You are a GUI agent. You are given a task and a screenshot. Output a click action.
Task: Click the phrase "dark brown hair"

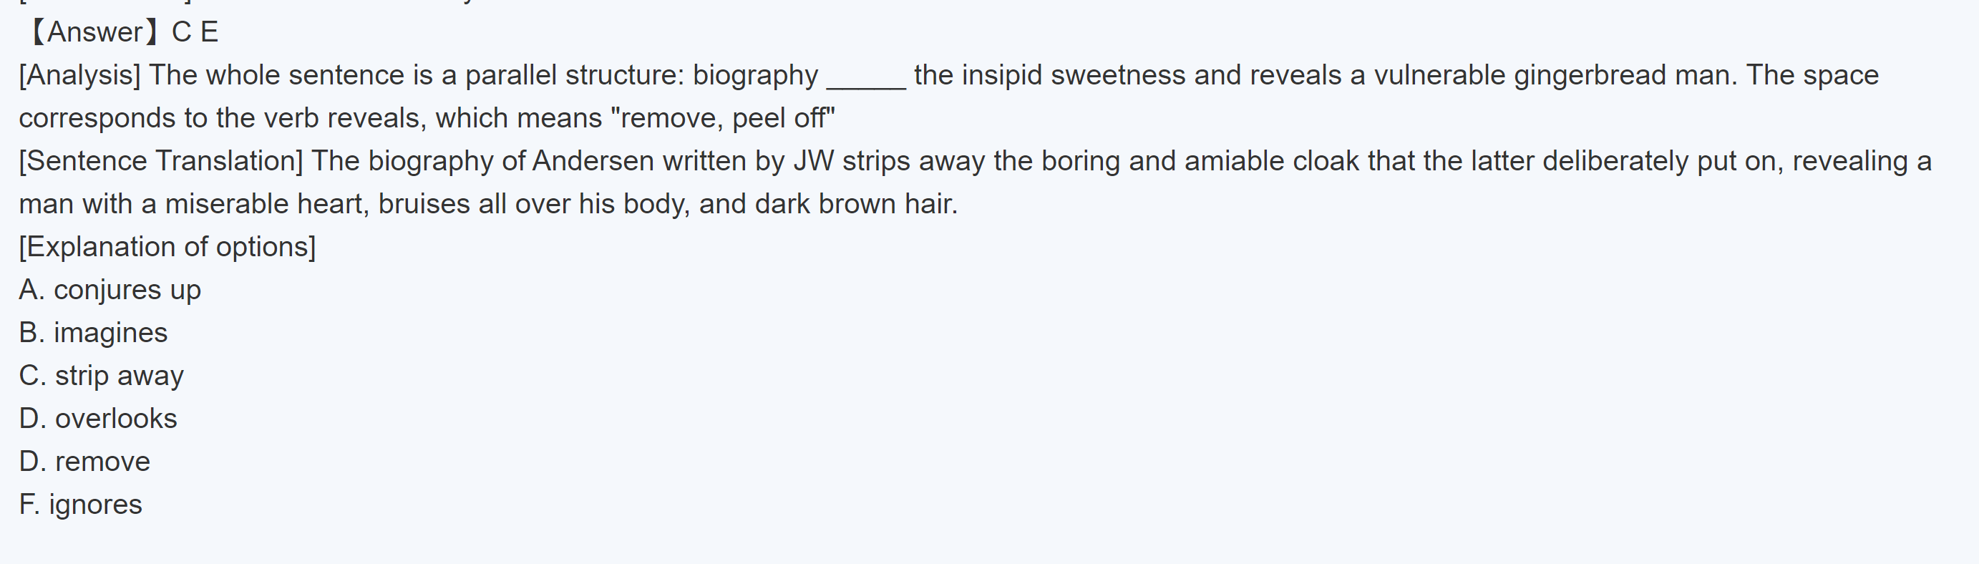[855, 205]
